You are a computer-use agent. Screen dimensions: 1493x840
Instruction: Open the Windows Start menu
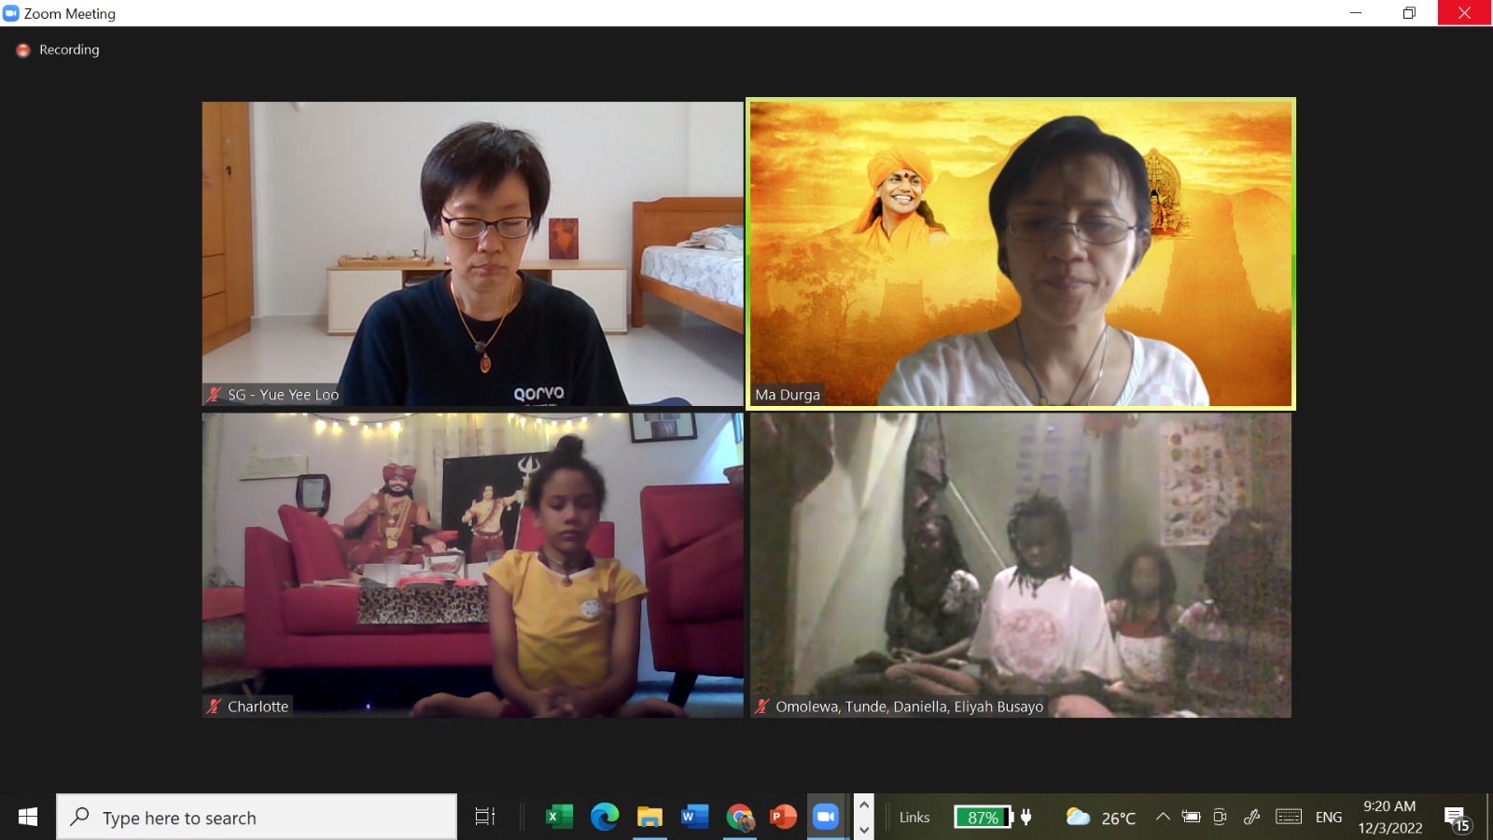click(x=28, y=817)
